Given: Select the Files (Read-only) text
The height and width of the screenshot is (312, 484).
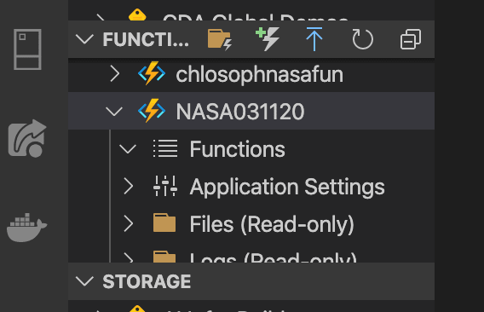Looking at the screenshot, I should [x=272, y=224].
